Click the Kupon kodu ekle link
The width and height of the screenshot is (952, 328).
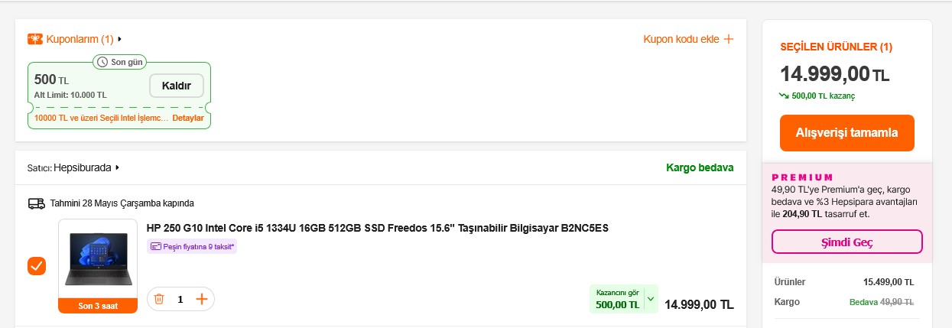click(681, 39)
